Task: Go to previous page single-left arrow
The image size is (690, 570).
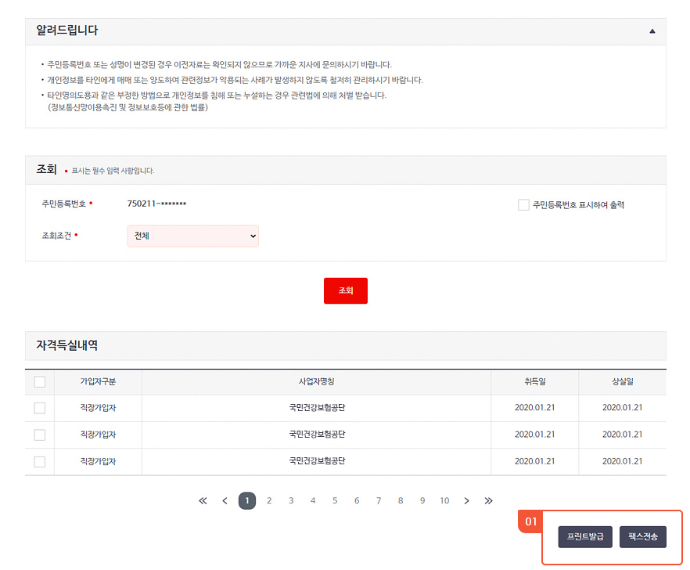Action: coord(225,501)
